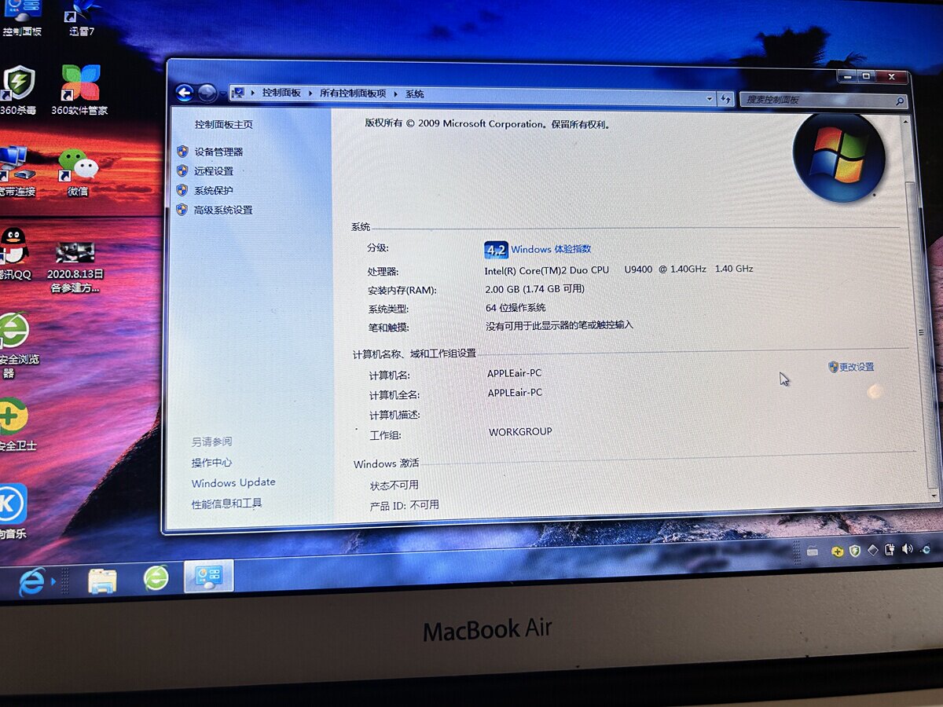Viewport: 943px width, 707px height.
Task: Open Windows Explorer folder from the taskbar
Action: 102,580
